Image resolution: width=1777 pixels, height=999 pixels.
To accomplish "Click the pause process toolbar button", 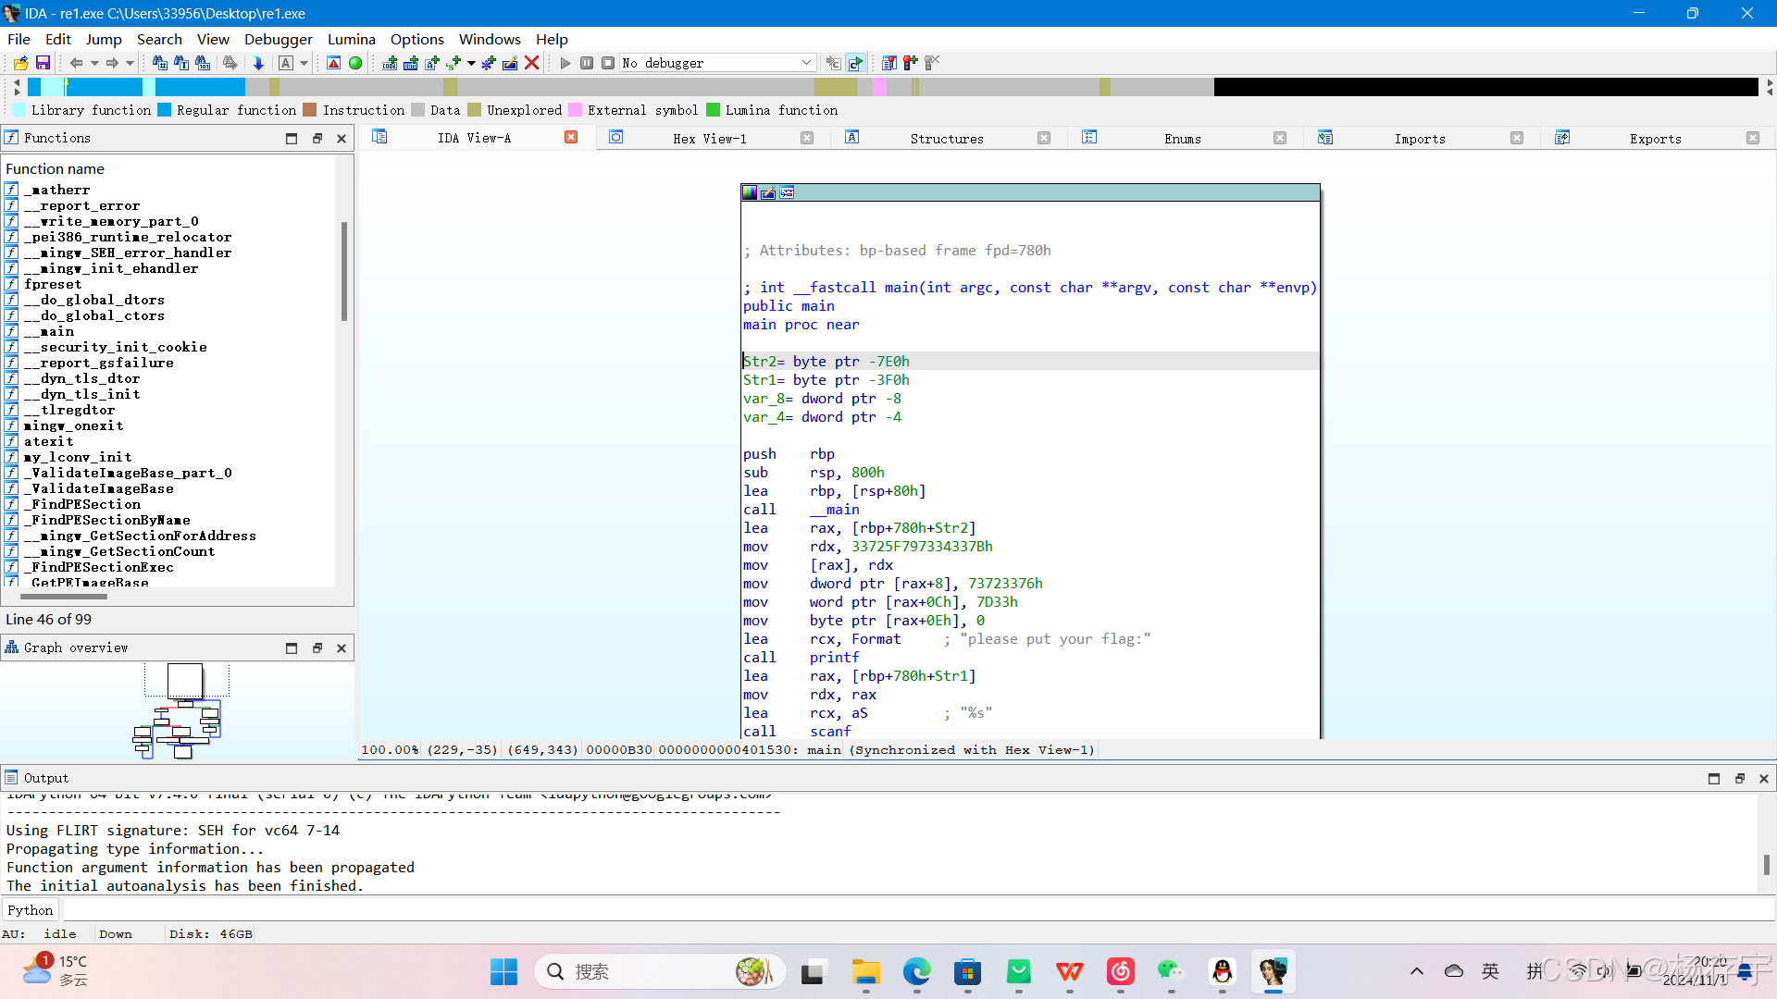I will pos(587,63).
